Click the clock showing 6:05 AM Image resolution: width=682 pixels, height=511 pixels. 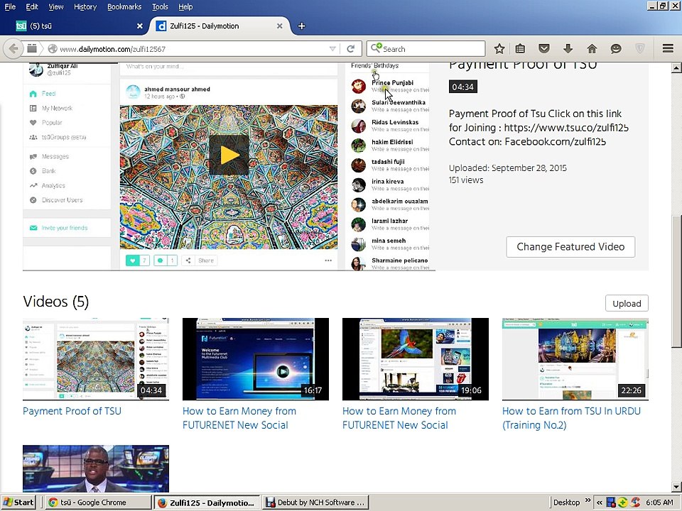[x=659, y=502]
